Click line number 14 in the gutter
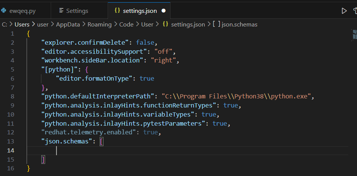 coord(11,151)
